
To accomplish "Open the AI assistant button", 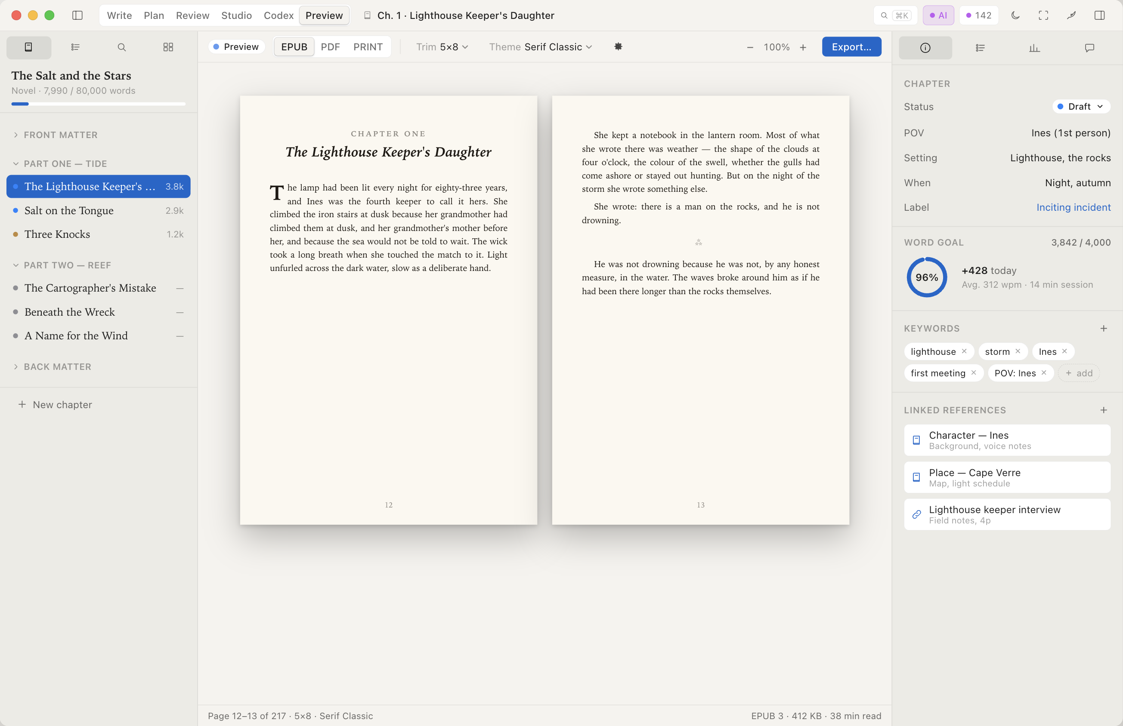I will (938, 15).
